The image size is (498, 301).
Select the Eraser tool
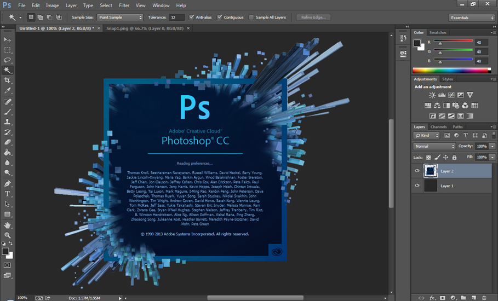click(7, 142)
